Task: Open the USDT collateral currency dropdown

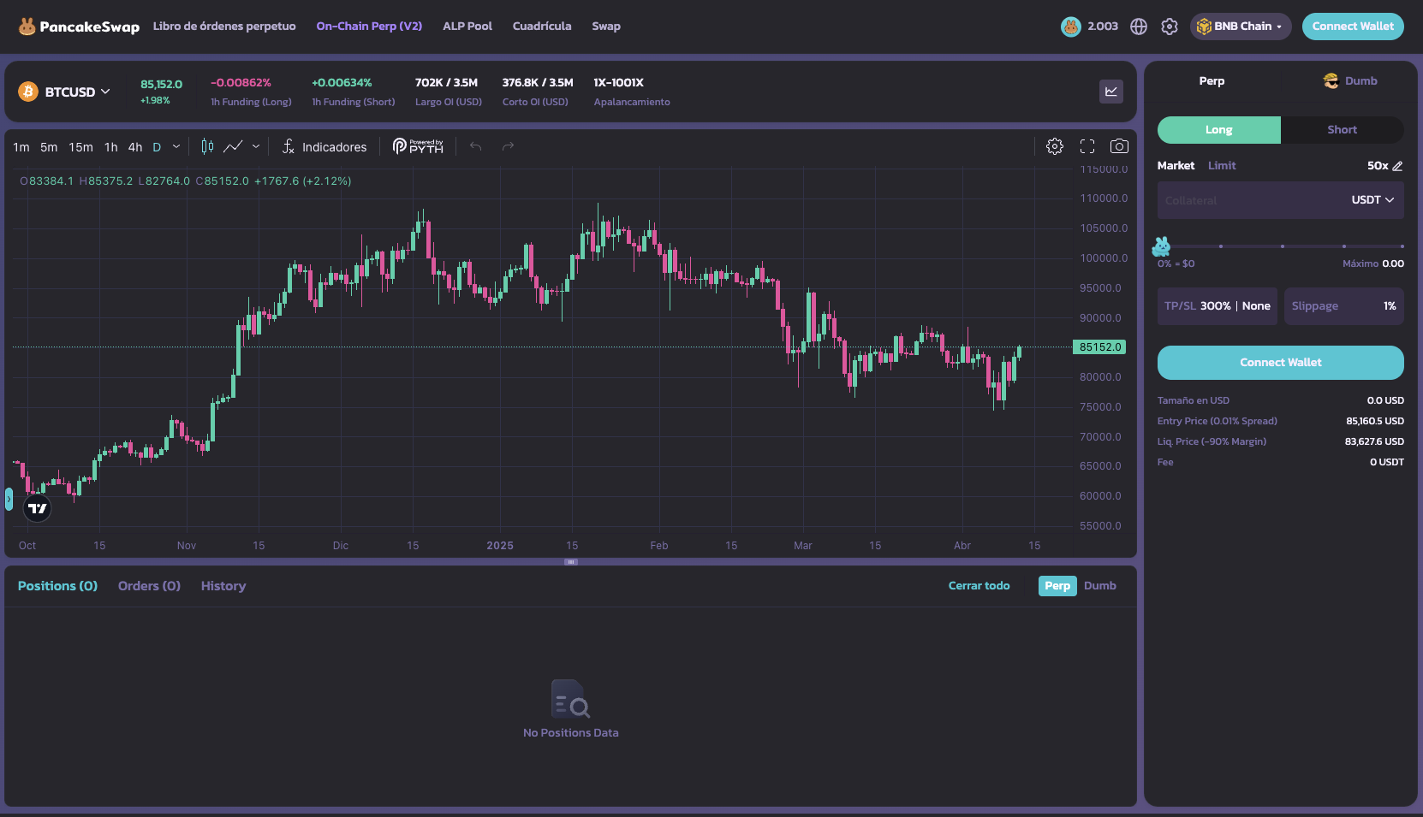Action: pyautogui.click(x=1372, y=200)
